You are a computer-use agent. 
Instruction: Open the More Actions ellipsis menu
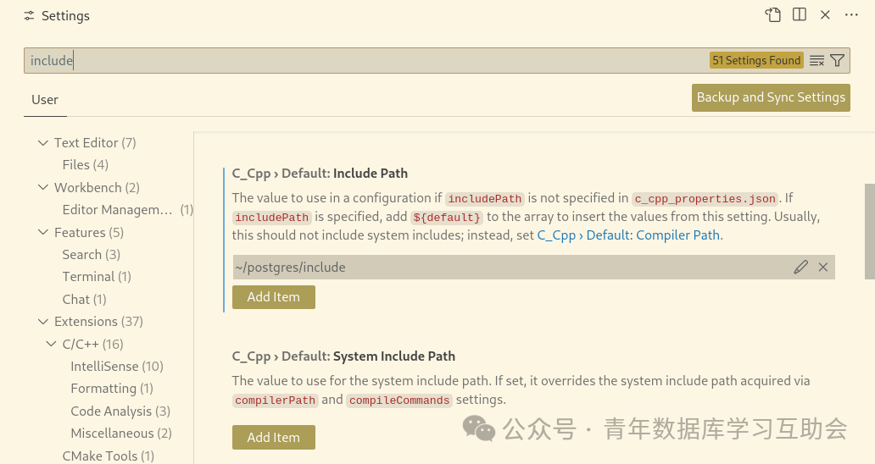pyautogui.click(x=851, y=15)
